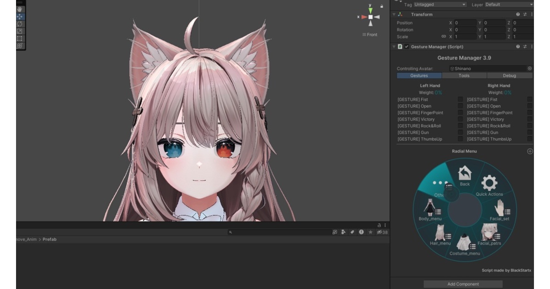Open Facial_patrs in radial menu

tap(489, 234)
